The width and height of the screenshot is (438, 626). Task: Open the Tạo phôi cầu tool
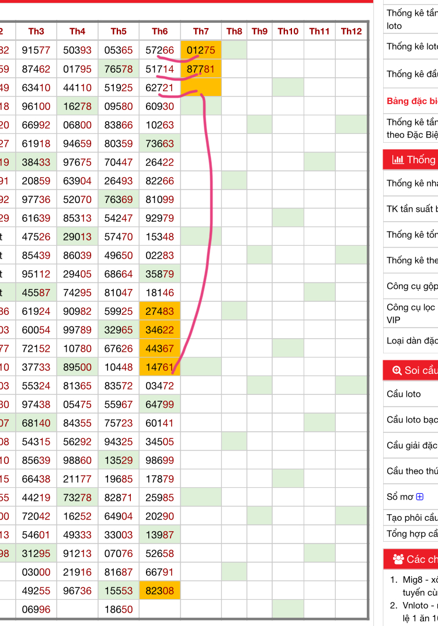pos(412,518)
